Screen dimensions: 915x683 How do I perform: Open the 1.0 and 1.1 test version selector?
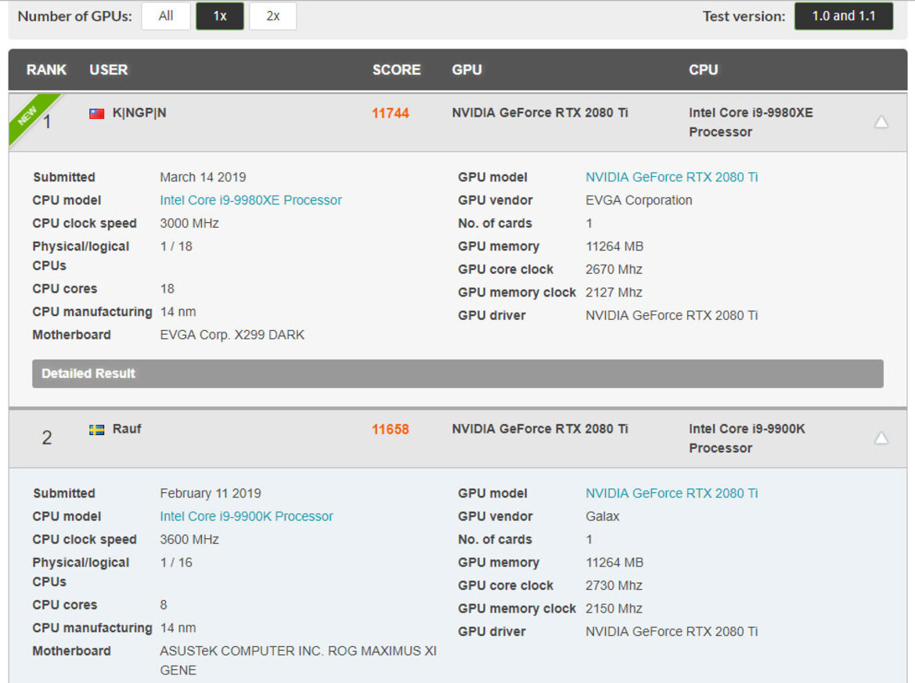[844, 16]
